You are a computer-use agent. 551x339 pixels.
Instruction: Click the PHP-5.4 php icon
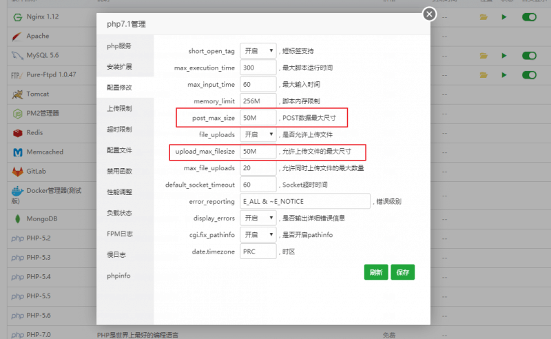point(18,277)
